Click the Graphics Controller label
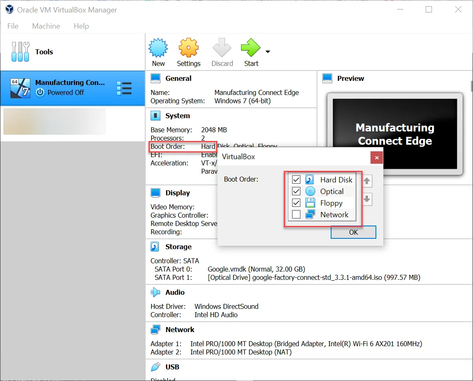Image resolution: width=473 pixels, height=381 pixels. click(x=180, y=216)
